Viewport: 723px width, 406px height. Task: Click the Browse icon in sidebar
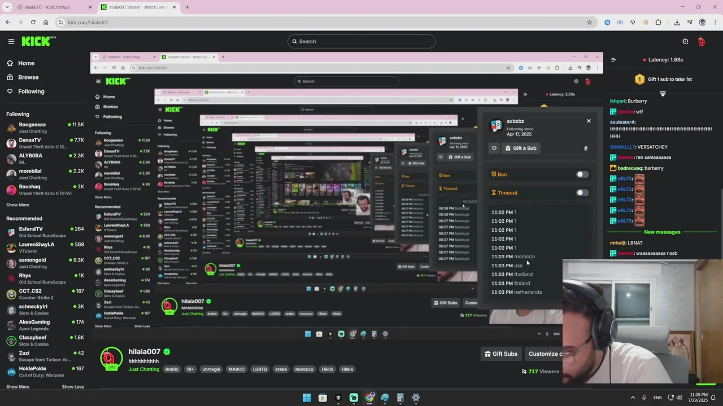click(x=10, y=77)
